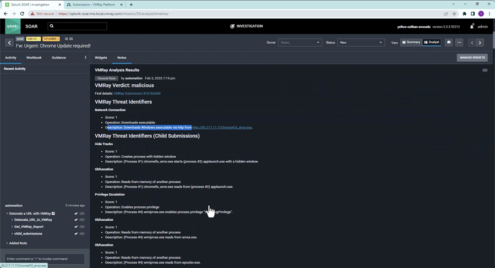Open the Owner select dropdown
This screenshot has width=495, height=268.
coord(300,42)
